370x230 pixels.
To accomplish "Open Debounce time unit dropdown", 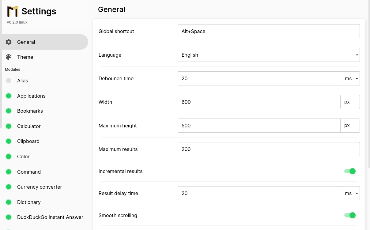I will [350, 78].
